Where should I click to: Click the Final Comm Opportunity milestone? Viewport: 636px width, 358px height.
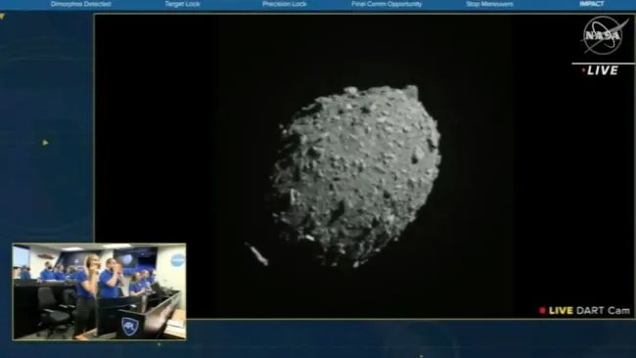[x=386, y=4]
